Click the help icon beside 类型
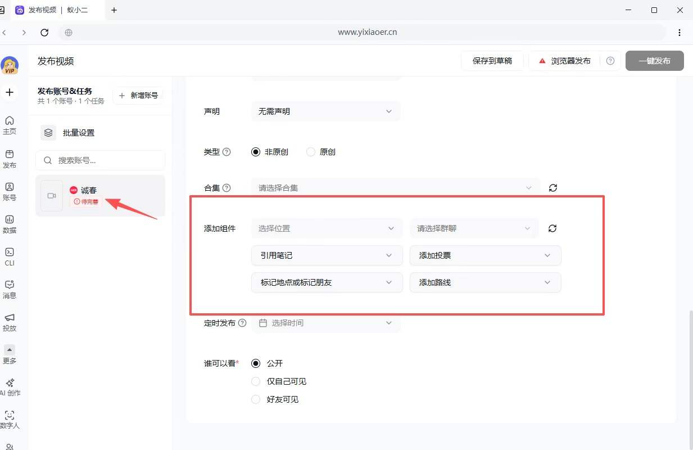Viewport: 693px width, 450px height. tap(227, 152)
